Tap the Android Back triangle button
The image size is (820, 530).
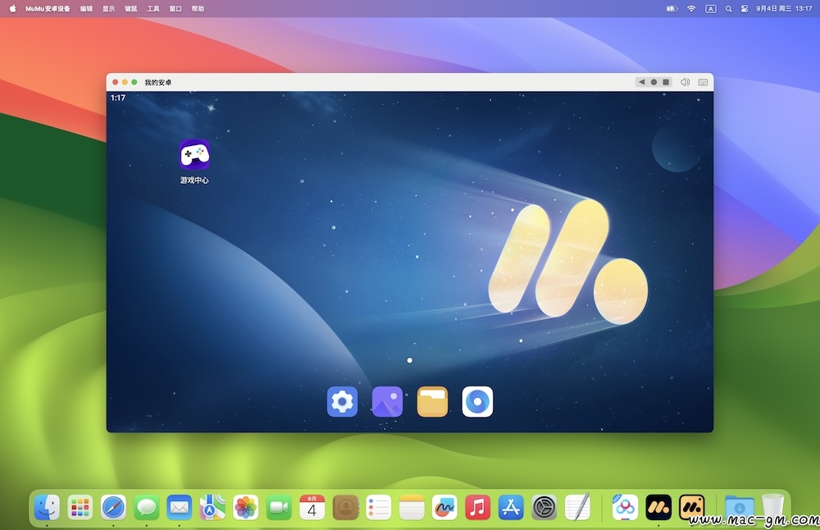(642, 82)
